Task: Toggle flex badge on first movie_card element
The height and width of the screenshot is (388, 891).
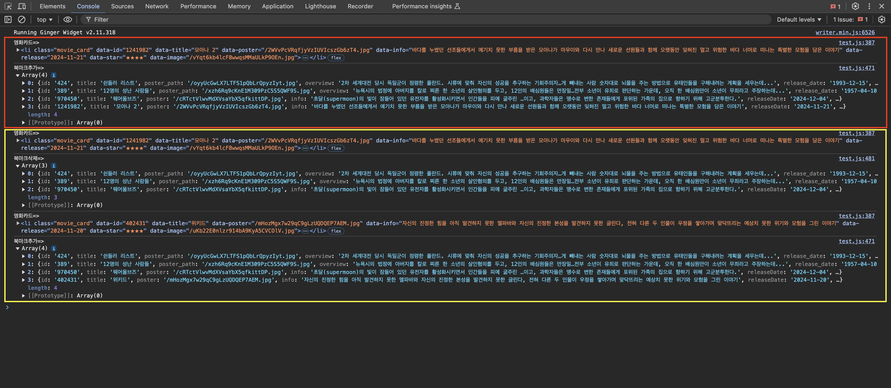Action: click(335, 58)
